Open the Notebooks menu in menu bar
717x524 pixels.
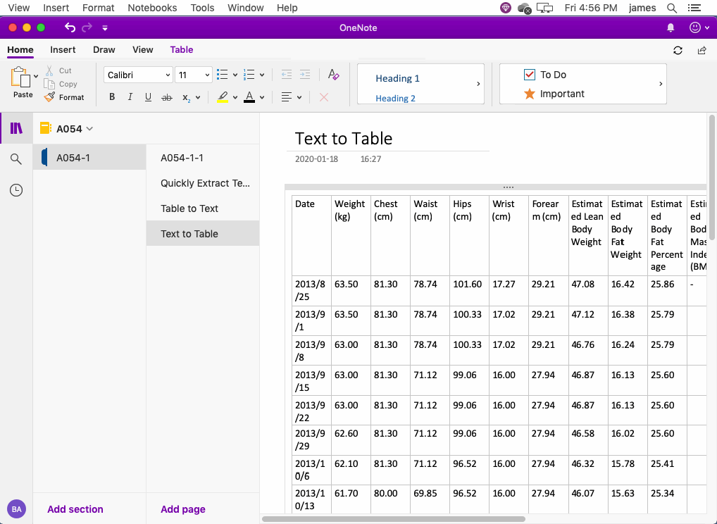point(152,8)
